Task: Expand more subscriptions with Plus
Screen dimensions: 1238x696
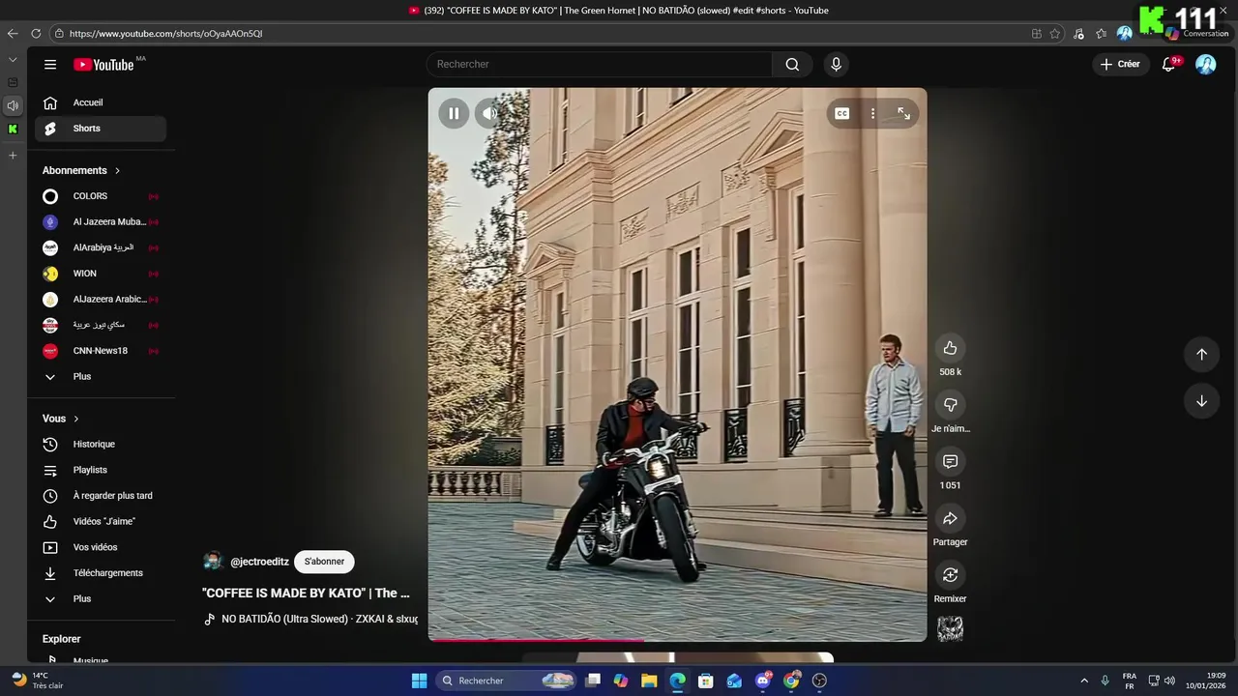Action: (x=101, y=376)
